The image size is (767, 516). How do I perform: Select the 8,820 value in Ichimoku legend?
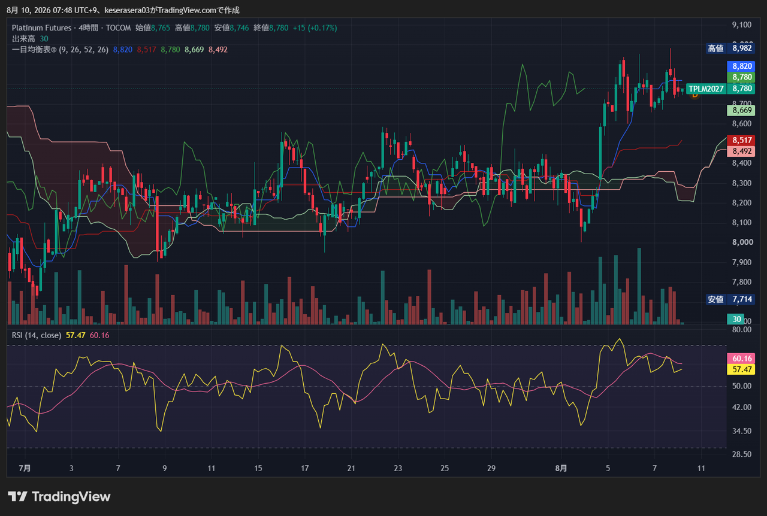point(122,50)
